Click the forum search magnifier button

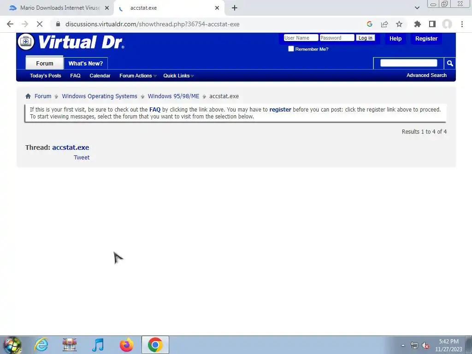pyautogui.click(x=450, y=63)
